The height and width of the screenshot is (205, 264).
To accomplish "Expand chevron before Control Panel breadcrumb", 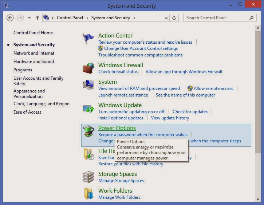I will (53, 18).
